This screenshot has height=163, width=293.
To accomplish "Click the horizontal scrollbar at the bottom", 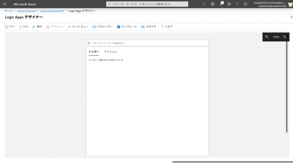I will click(x=232, y=162).
